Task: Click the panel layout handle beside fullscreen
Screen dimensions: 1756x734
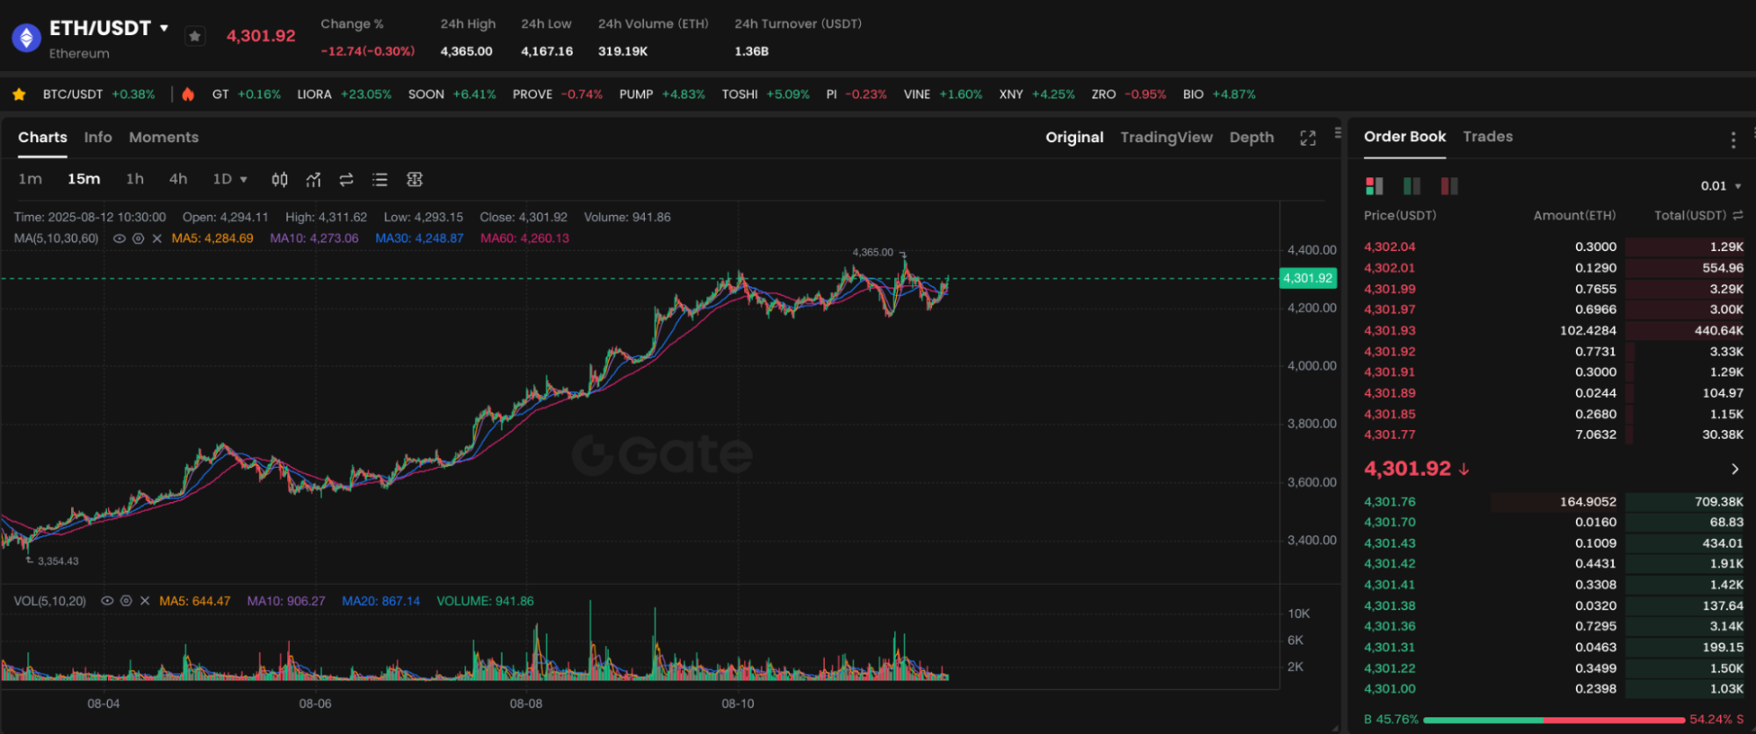Action: [x=1338, y=133]
